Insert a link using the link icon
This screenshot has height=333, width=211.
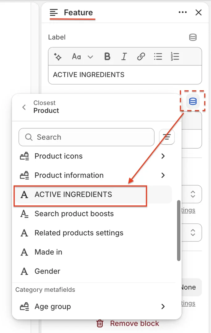point(141,56)
